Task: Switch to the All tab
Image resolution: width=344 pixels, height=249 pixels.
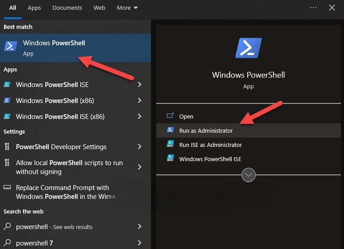Action: click(13, 8)
